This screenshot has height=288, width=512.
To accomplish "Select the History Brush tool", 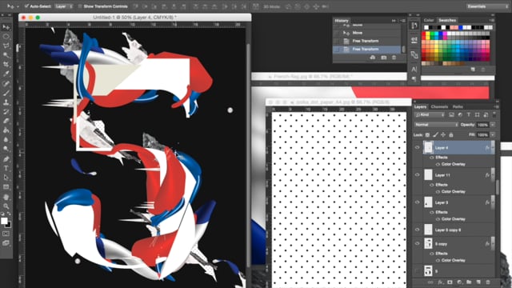I will point(6,112).
